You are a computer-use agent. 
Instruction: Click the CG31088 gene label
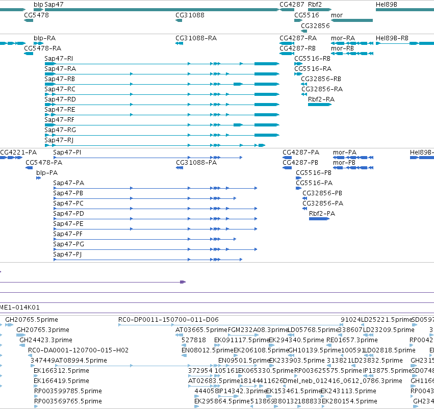tap(190, 15)
